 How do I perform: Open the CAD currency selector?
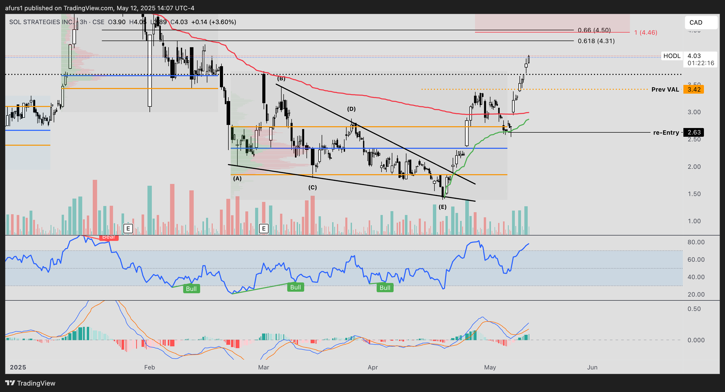click(x=701, y=23)
